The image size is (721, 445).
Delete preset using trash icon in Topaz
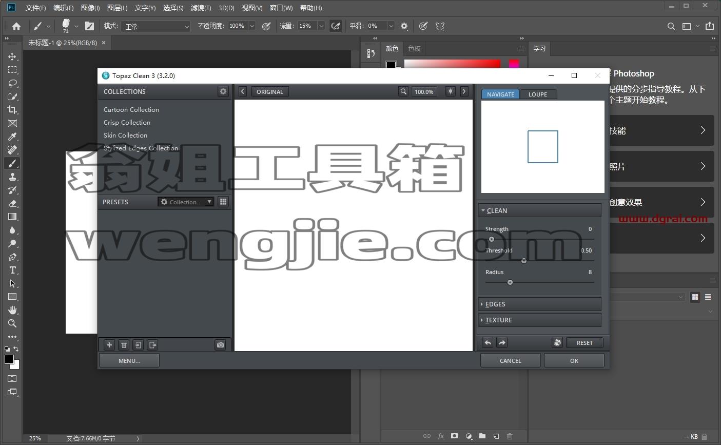[124, 345]
